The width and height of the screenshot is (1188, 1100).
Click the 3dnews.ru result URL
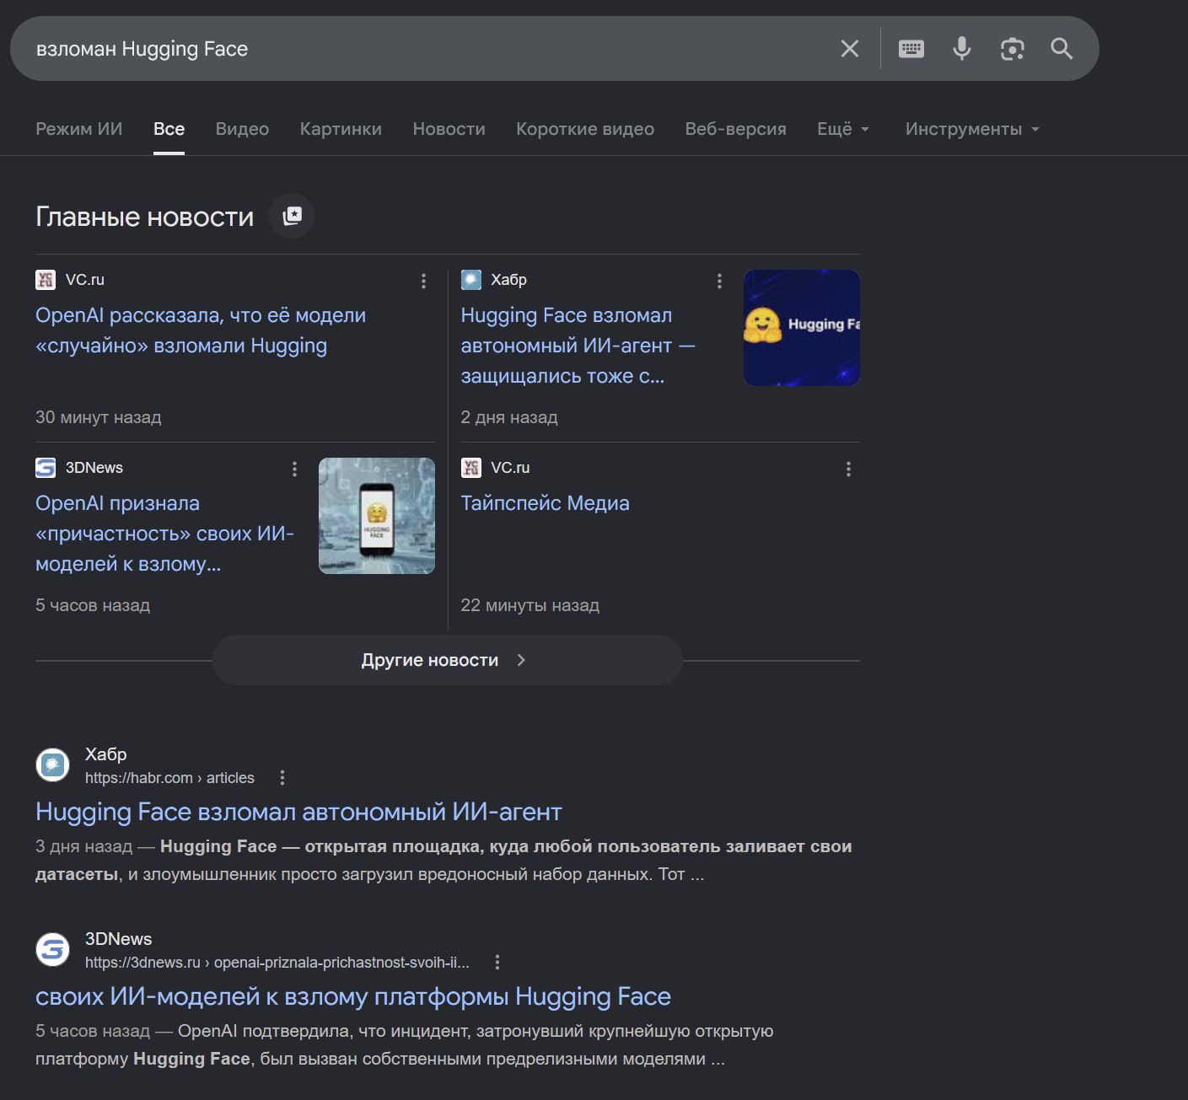[x=277, y=963]
